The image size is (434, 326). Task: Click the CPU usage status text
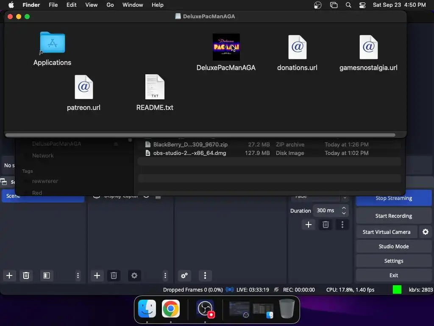pos(350,289)
